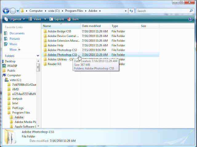The width and height of the screenshot is (197, 147).
Task: Open address bar history dropdown
Action: tap(126, 11)
